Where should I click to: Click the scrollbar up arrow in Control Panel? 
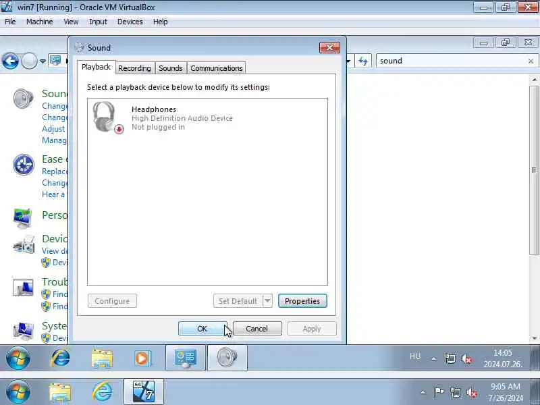click(535, 80)
